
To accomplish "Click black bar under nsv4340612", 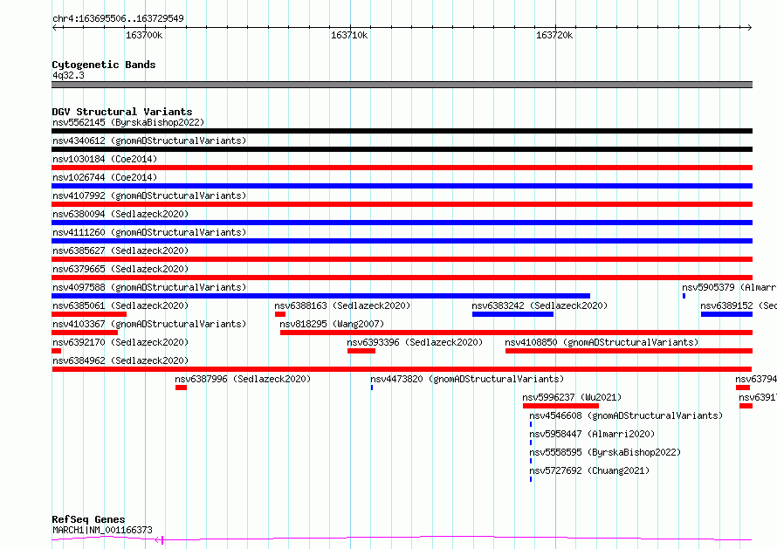I will [402, 149].
